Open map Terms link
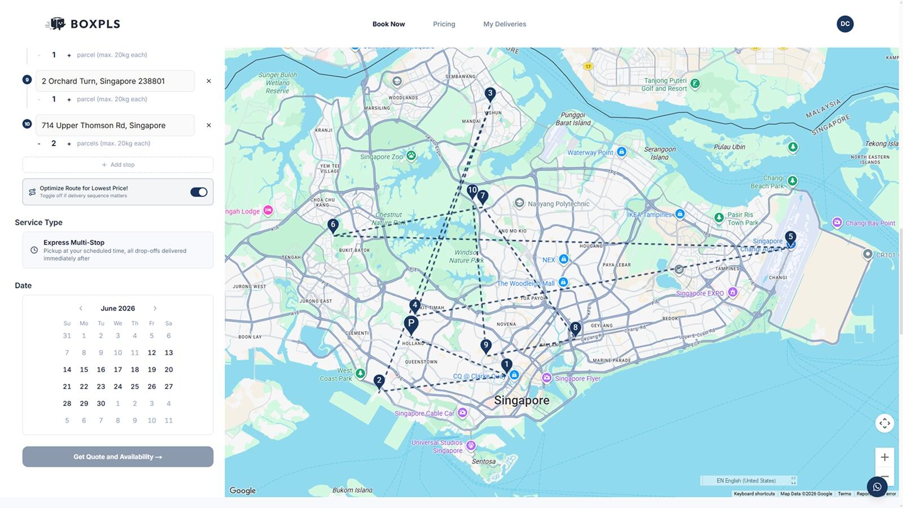The width and height of the screenshot is (903, 508). pyautogui.click(x=844, y=494)
